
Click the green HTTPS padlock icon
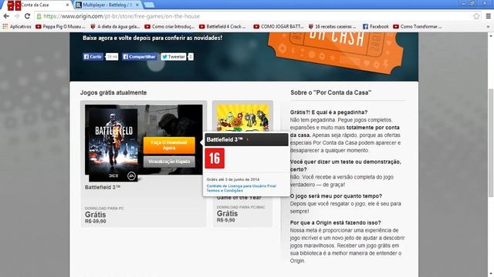tap(39, 16)
